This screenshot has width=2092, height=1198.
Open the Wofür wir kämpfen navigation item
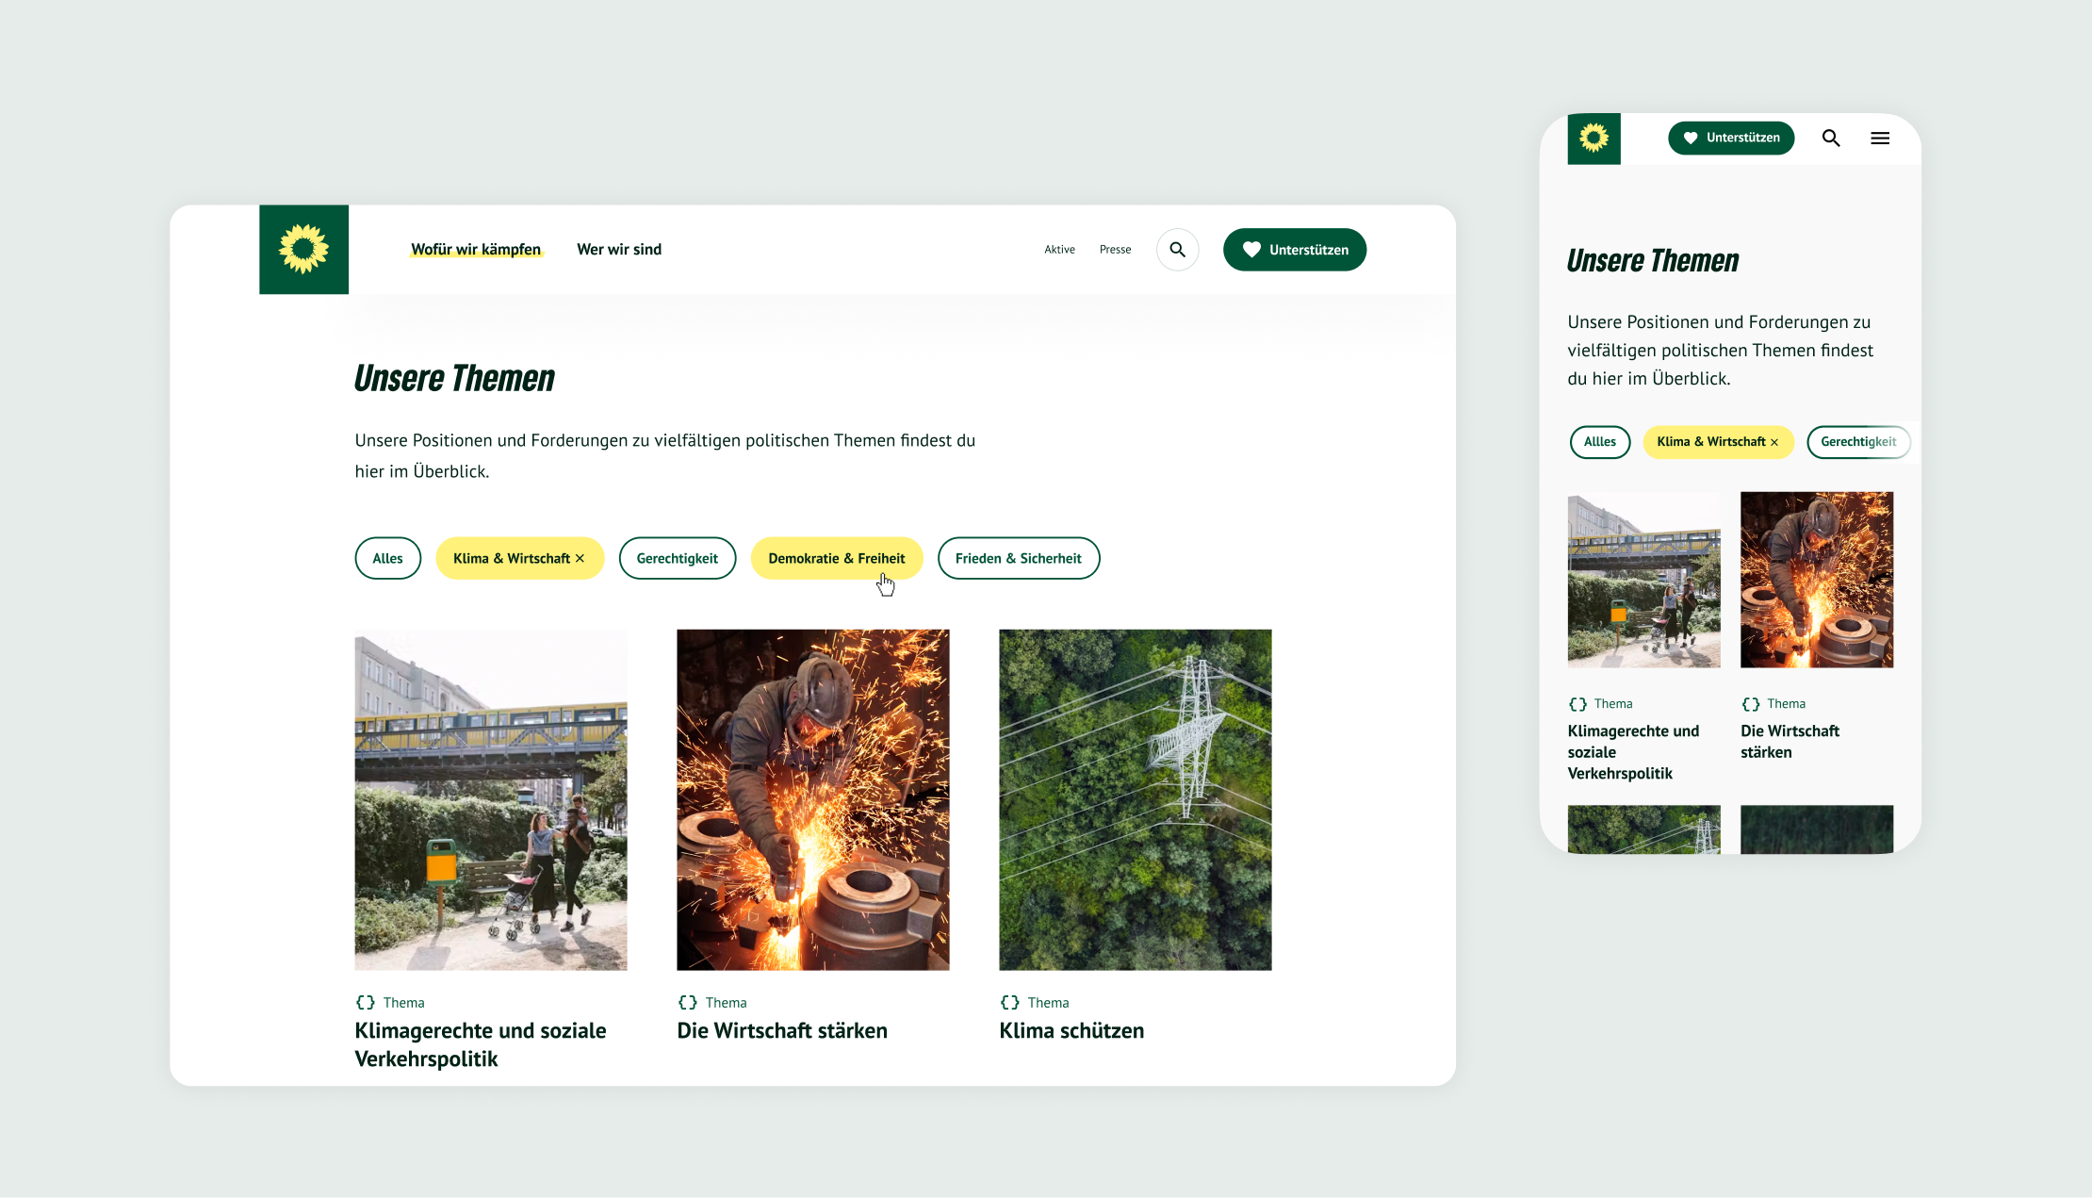pyautogui.click(x=476, y=249)
